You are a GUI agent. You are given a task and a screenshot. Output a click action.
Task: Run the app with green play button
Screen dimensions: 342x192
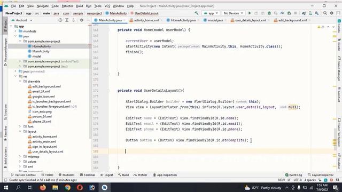point(250,13)
